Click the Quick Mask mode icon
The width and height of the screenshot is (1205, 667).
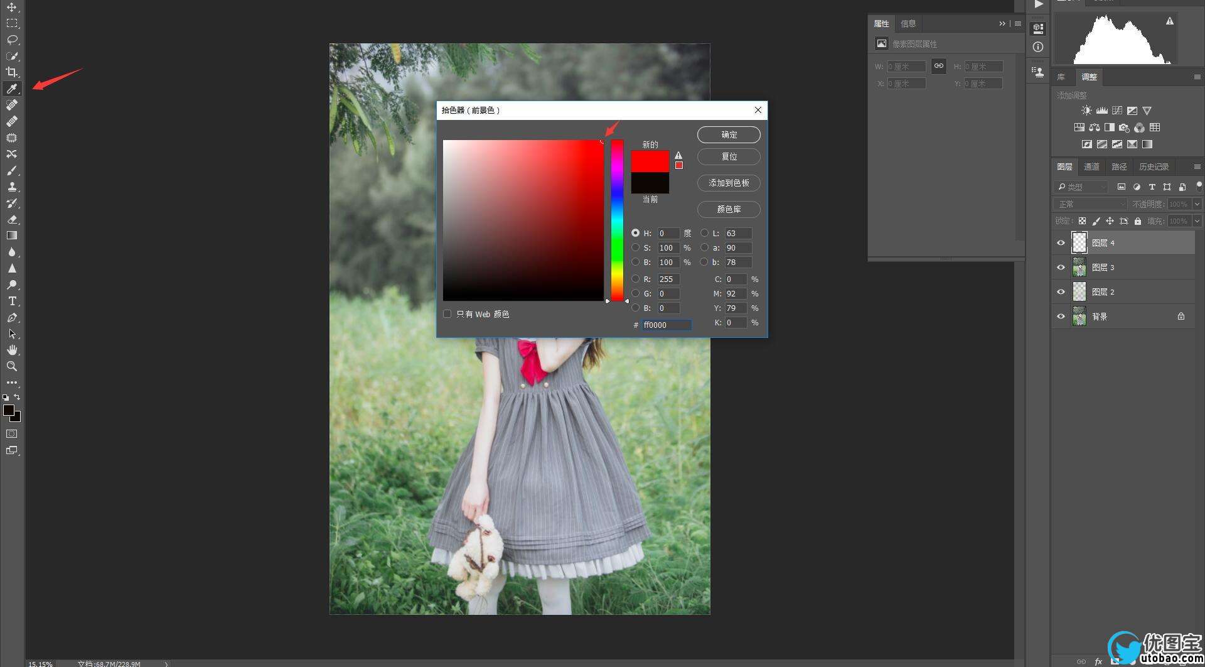pos(12,434)
